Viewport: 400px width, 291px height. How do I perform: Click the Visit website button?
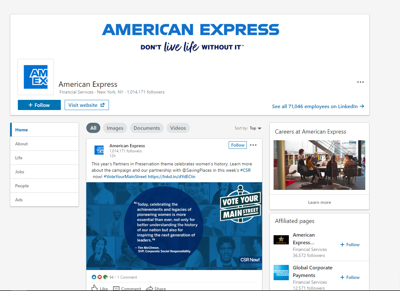point(87,105)
